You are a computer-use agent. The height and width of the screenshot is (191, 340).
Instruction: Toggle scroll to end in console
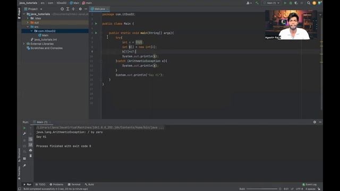pyautogui.click(x=31, y=145)
